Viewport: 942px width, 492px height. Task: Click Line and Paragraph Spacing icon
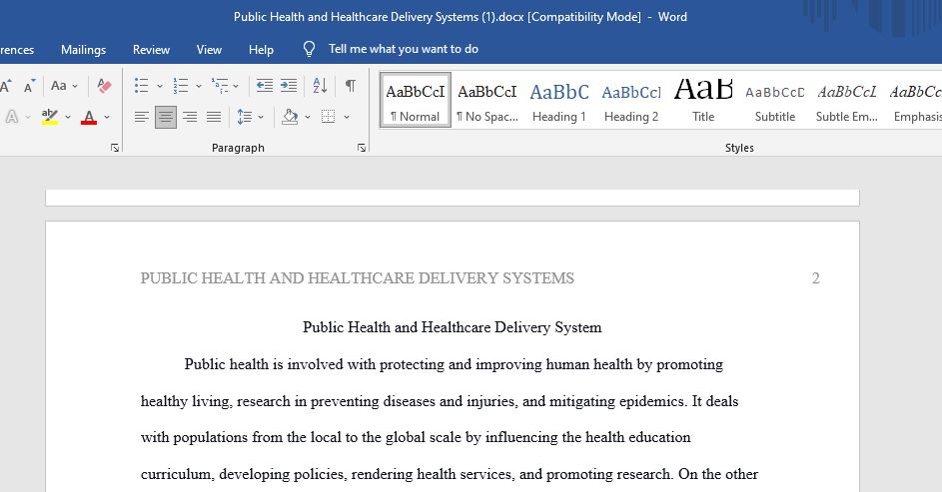pos(245,117)
